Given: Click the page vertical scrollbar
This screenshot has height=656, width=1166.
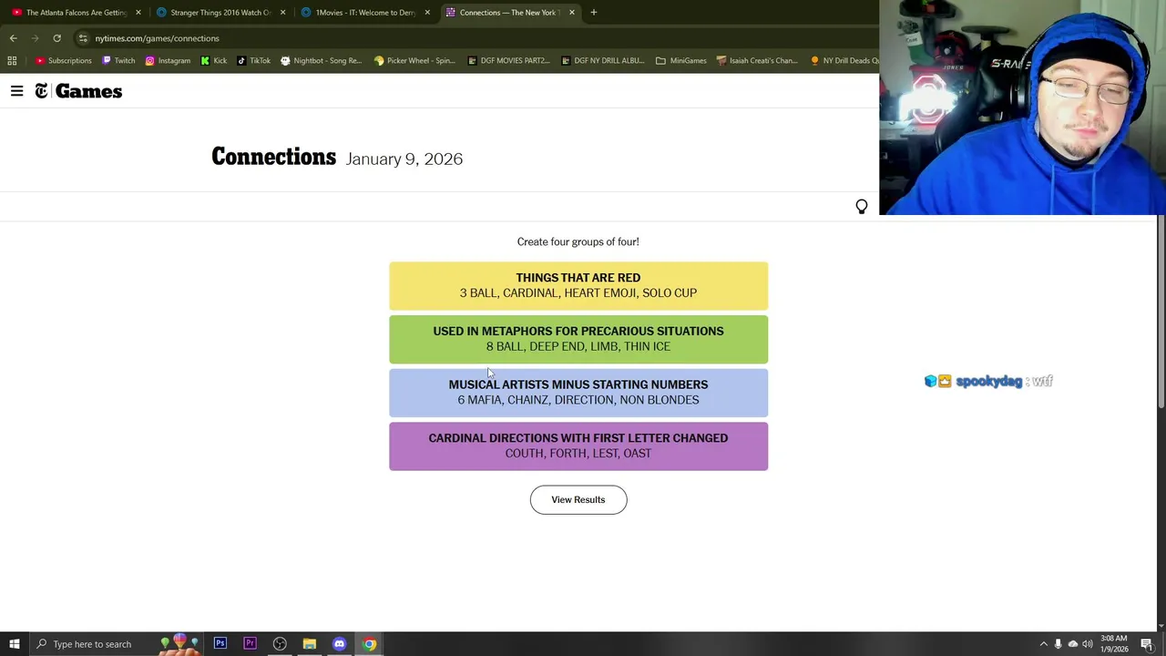Looking at the screenshot, I should pyautogui.click(x=1161, y=310).
